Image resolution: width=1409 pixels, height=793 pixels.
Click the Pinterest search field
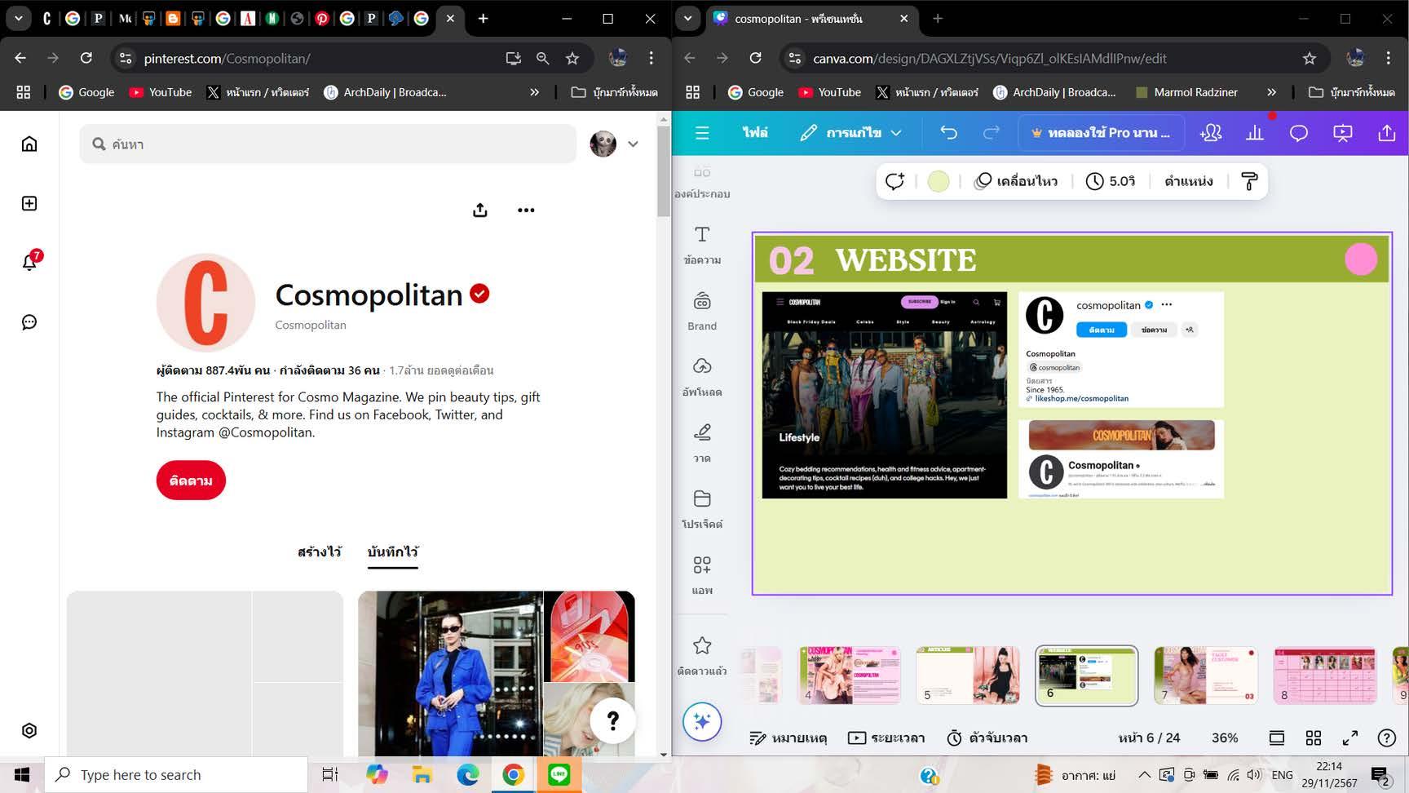328,144
